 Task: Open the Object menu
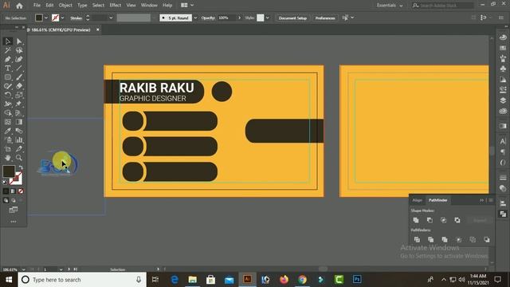65,6
